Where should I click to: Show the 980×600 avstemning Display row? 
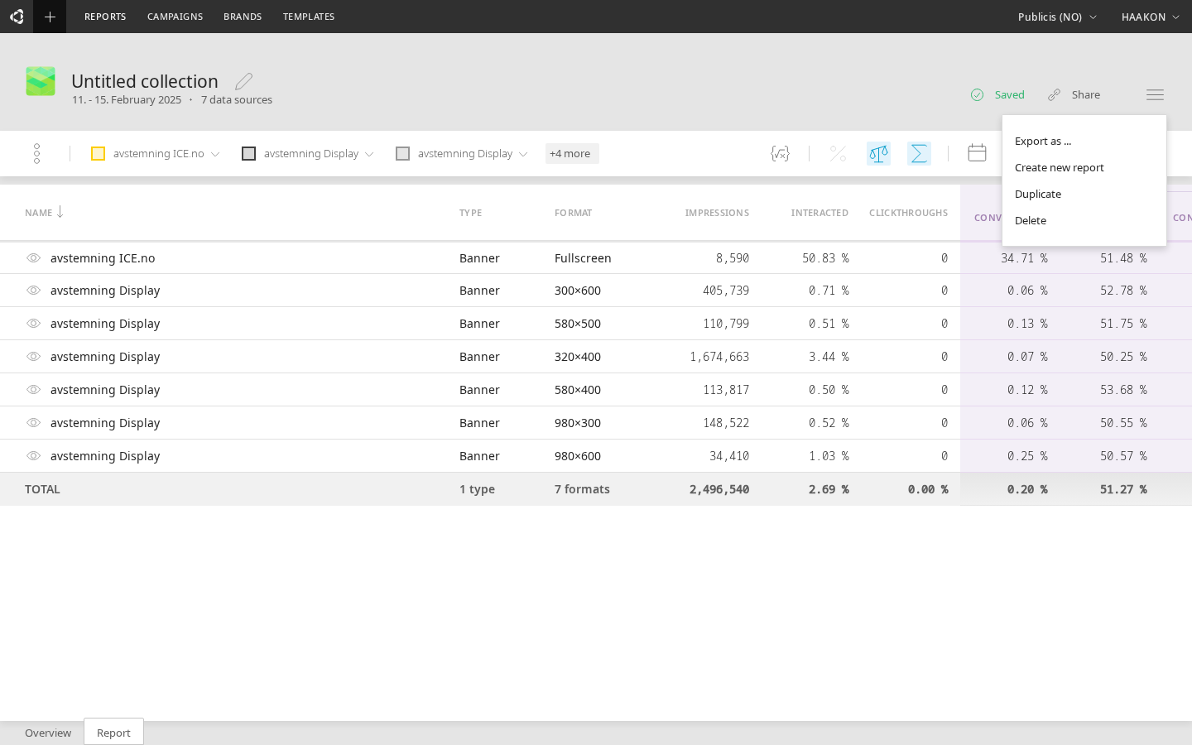[34, 456]
